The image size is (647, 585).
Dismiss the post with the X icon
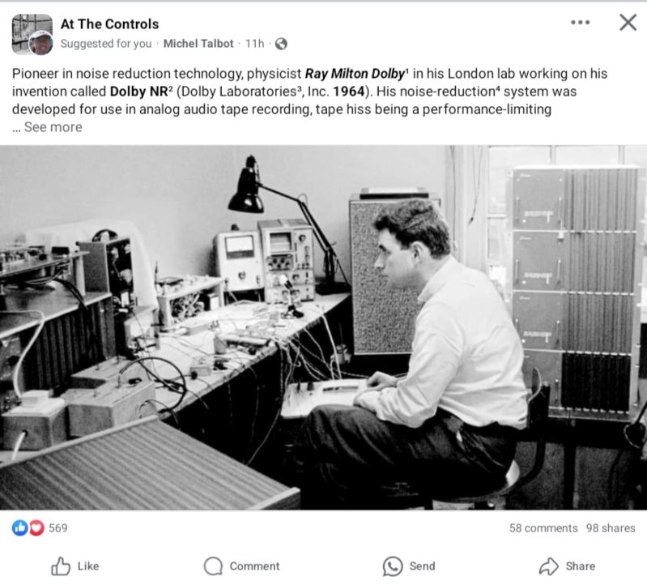(628, 23)
